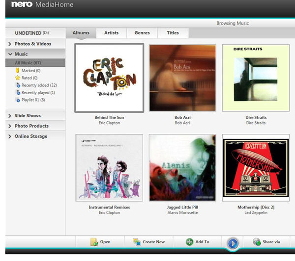Click the Alanis Morissette artist name
Viewport: 295px width, 261px height.
(x=182, y=213)
